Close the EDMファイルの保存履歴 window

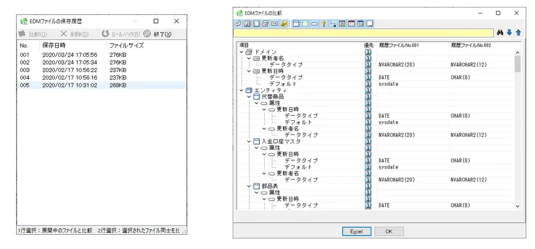(x=177, y=21)
